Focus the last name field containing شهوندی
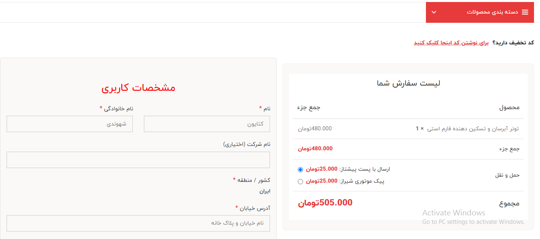 point(70,124)
